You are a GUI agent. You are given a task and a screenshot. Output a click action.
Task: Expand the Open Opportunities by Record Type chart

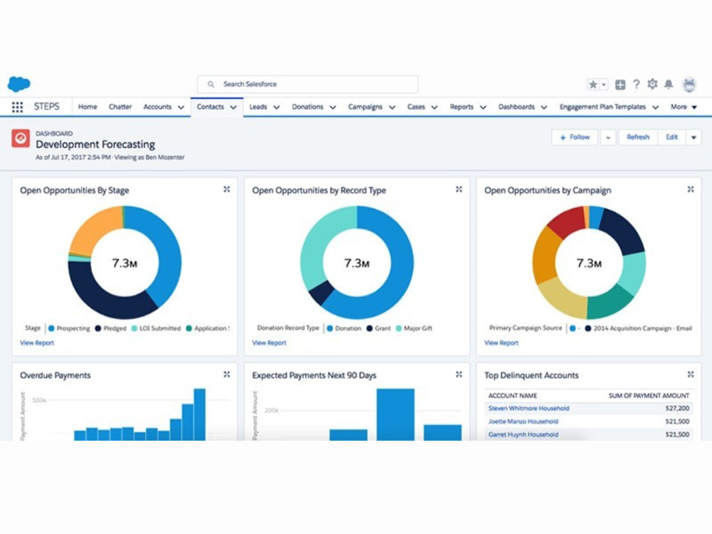pos(459,189)
